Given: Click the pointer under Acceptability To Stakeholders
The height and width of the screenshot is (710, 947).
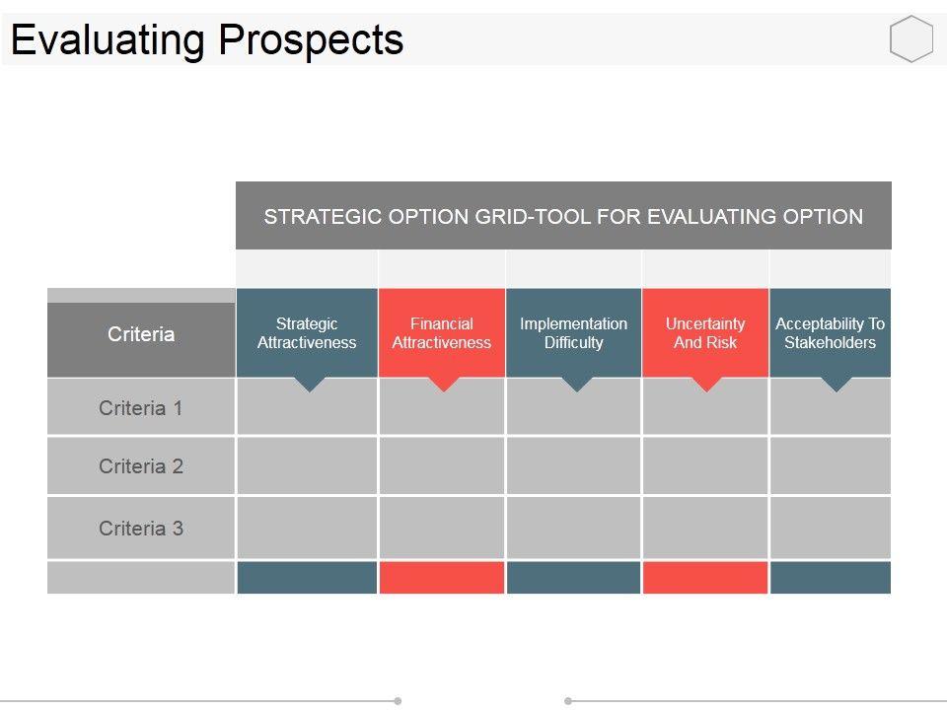Looking at the screenshot, I should pos(837,384).
